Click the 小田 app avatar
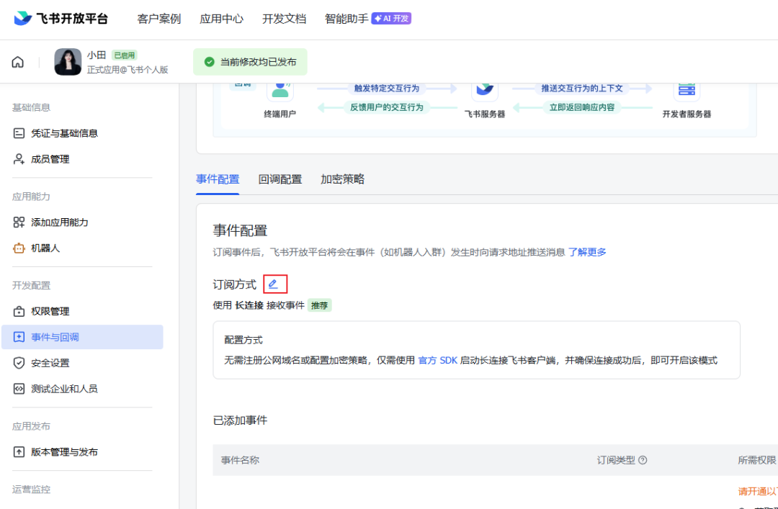The width and height of the screenshot is (778, 509). [x=68, y=62]
